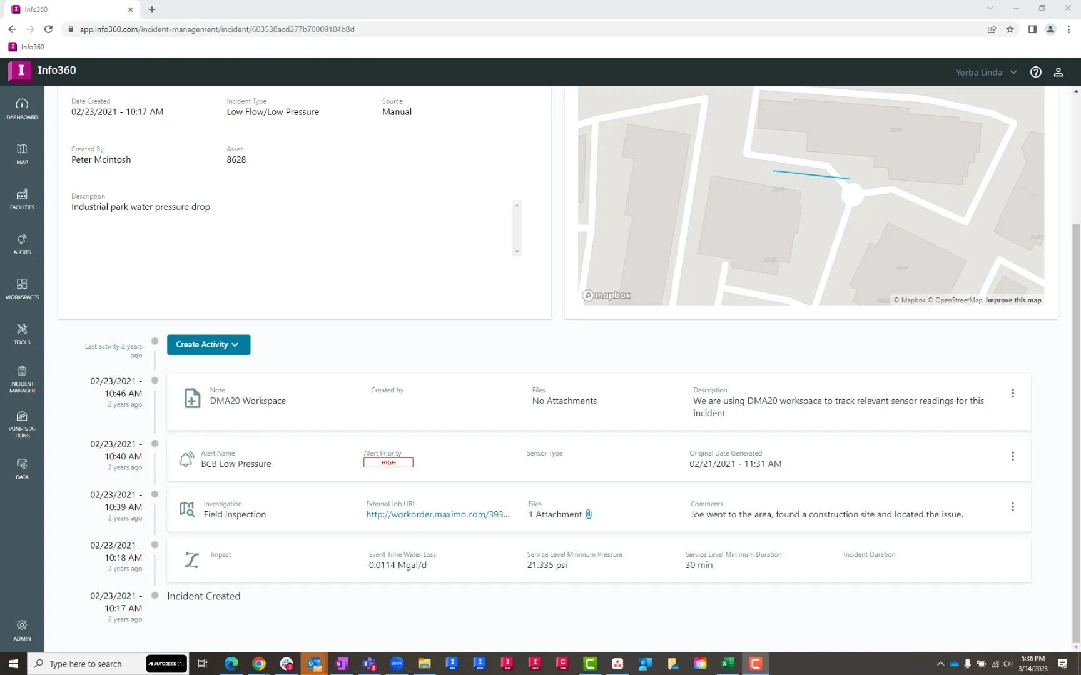The width and height of the screenshot is (1081, 675).
Task: Expand the Create Activity dropdown
Action: (x=208, y=344)
